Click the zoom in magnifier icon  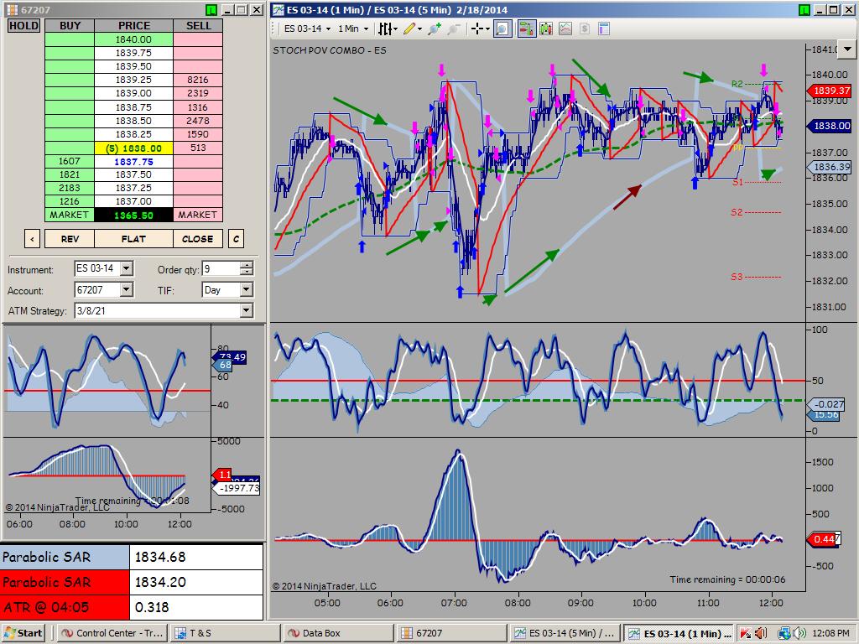pos(435,29)
